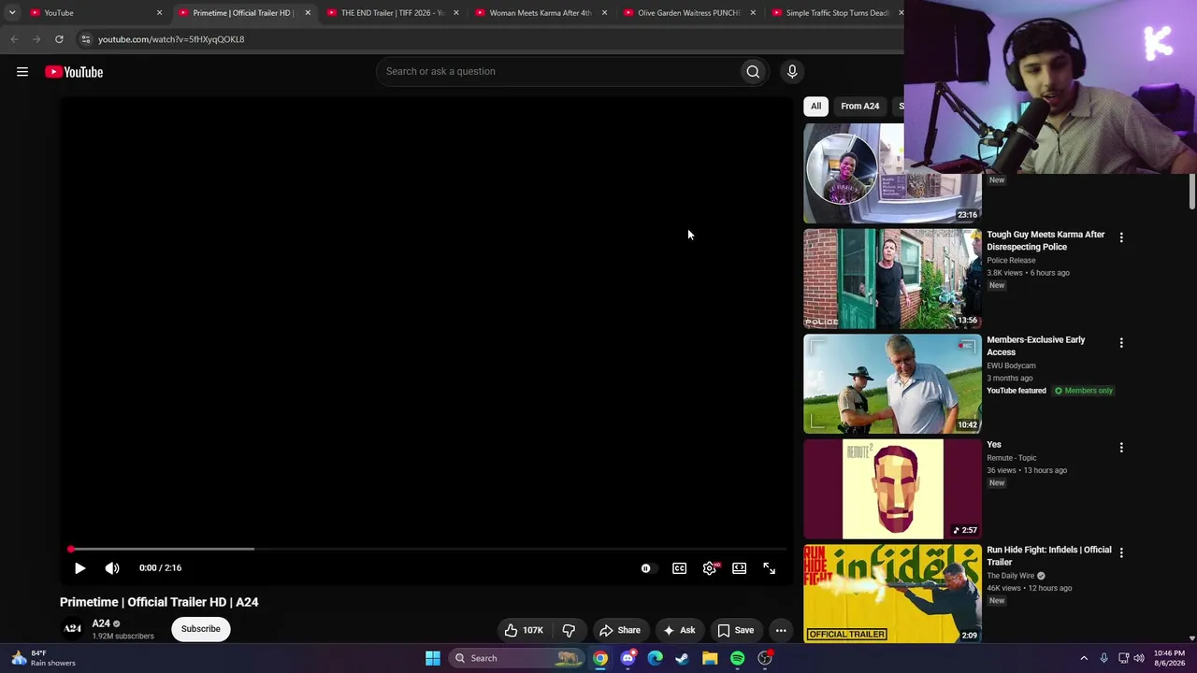This screenshot has width=1197, height=673.
Task: View site information icon in address bar
Action: pyautogui.click(x=86, y=39)
